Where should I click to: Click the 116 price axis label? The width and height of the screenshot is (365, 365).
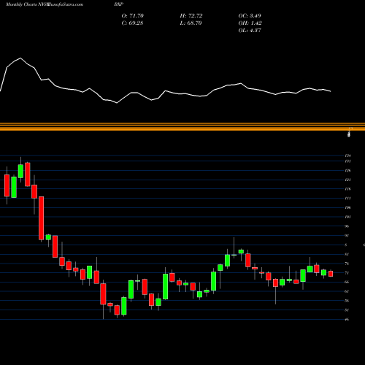point(347,189)
